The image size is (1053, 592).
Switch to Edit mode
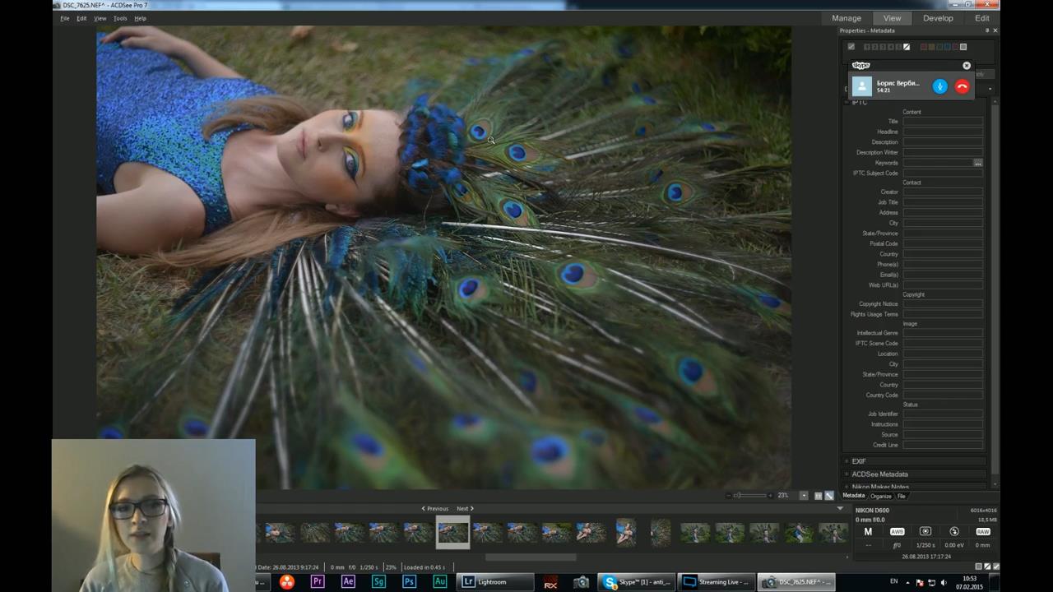pyautogui.click(x=982, y=18)
